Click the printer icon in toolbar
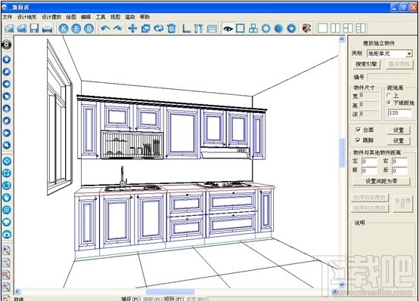The image size is (419, 301). point(48,28)
